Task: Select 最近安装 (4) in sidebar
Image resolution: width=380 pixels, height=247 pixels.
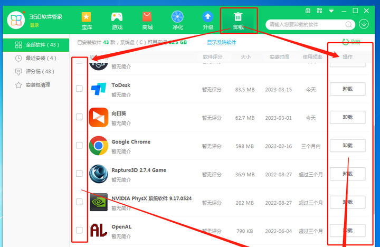Action: (36, 58)
